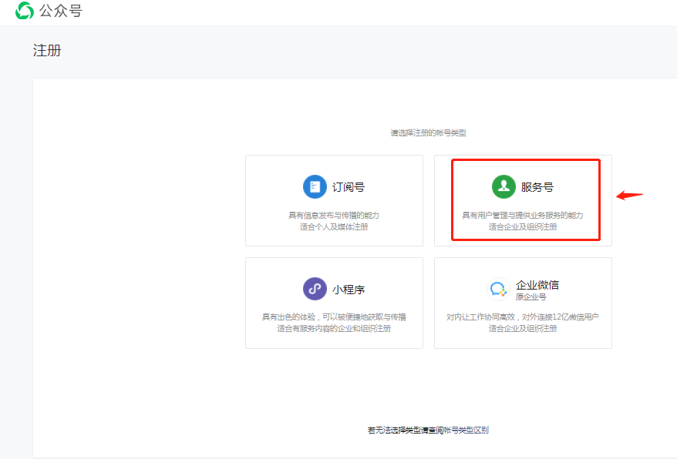Image resolution: width=677 pixels, height=459 pixels.
Task: Click the 原企业号 subtitle
Action: point(530,297)
